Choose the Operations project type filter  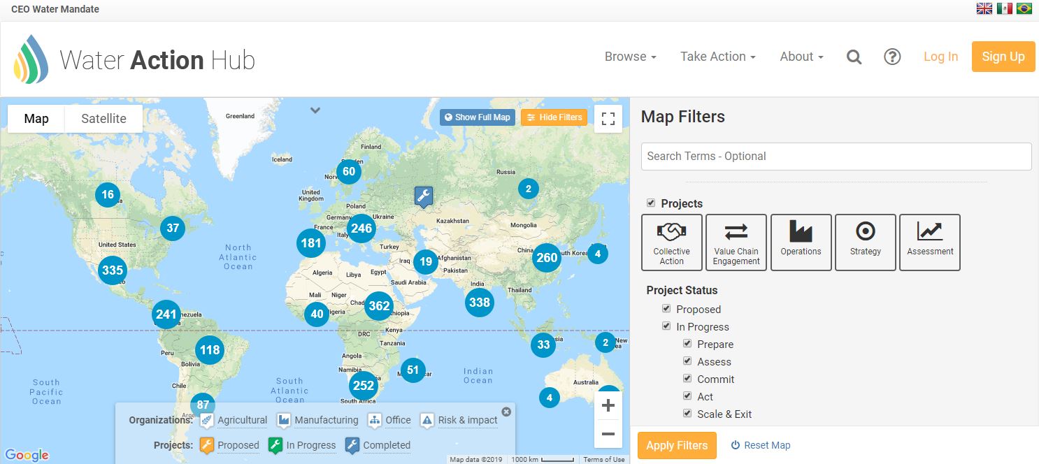[801, 242]
